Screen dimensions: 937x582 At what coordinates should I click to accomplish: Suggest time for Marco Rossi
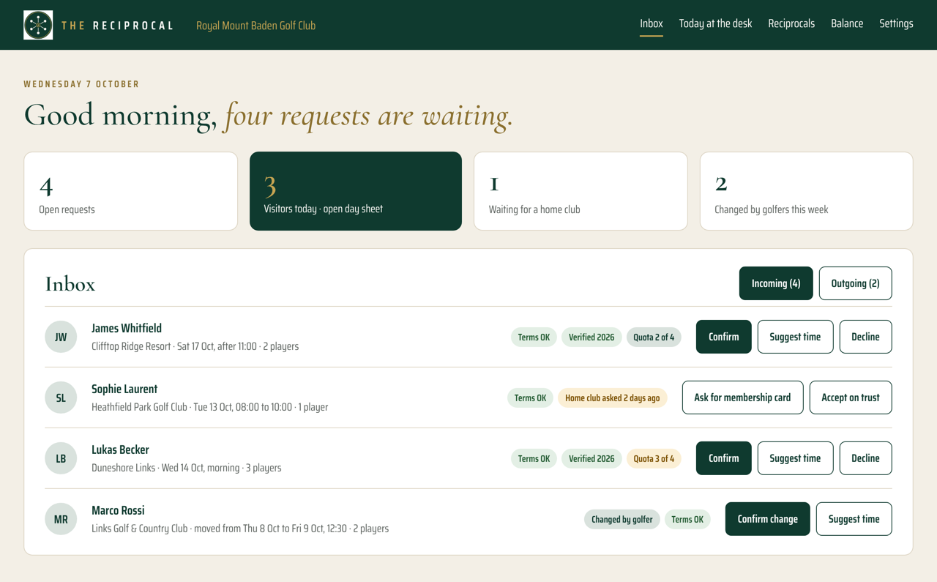(854, 519)
